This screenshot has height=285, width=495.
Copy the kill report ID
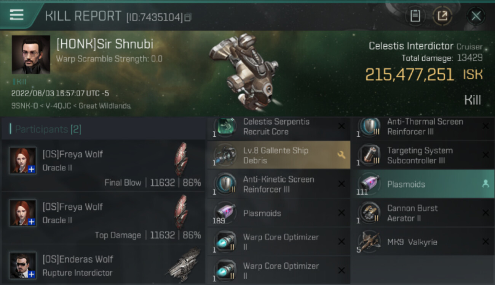pos(188,17)
